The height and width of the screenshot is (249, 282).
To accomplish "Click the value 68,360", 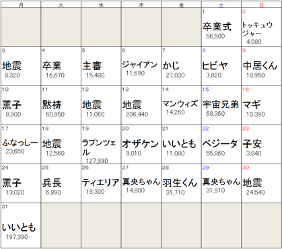I will (x=215, y=114).
